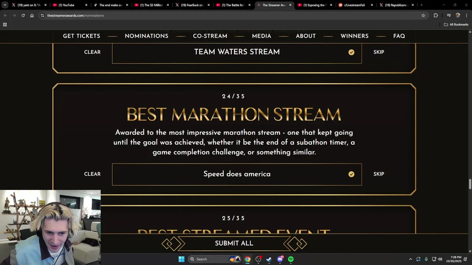
Task: Open the Windows Start menu
Action: pyautogui.click(x=181, y=259)
